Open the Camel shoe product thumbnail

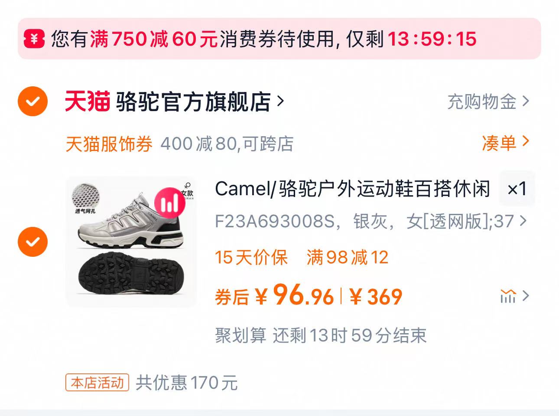coord(131,242)
